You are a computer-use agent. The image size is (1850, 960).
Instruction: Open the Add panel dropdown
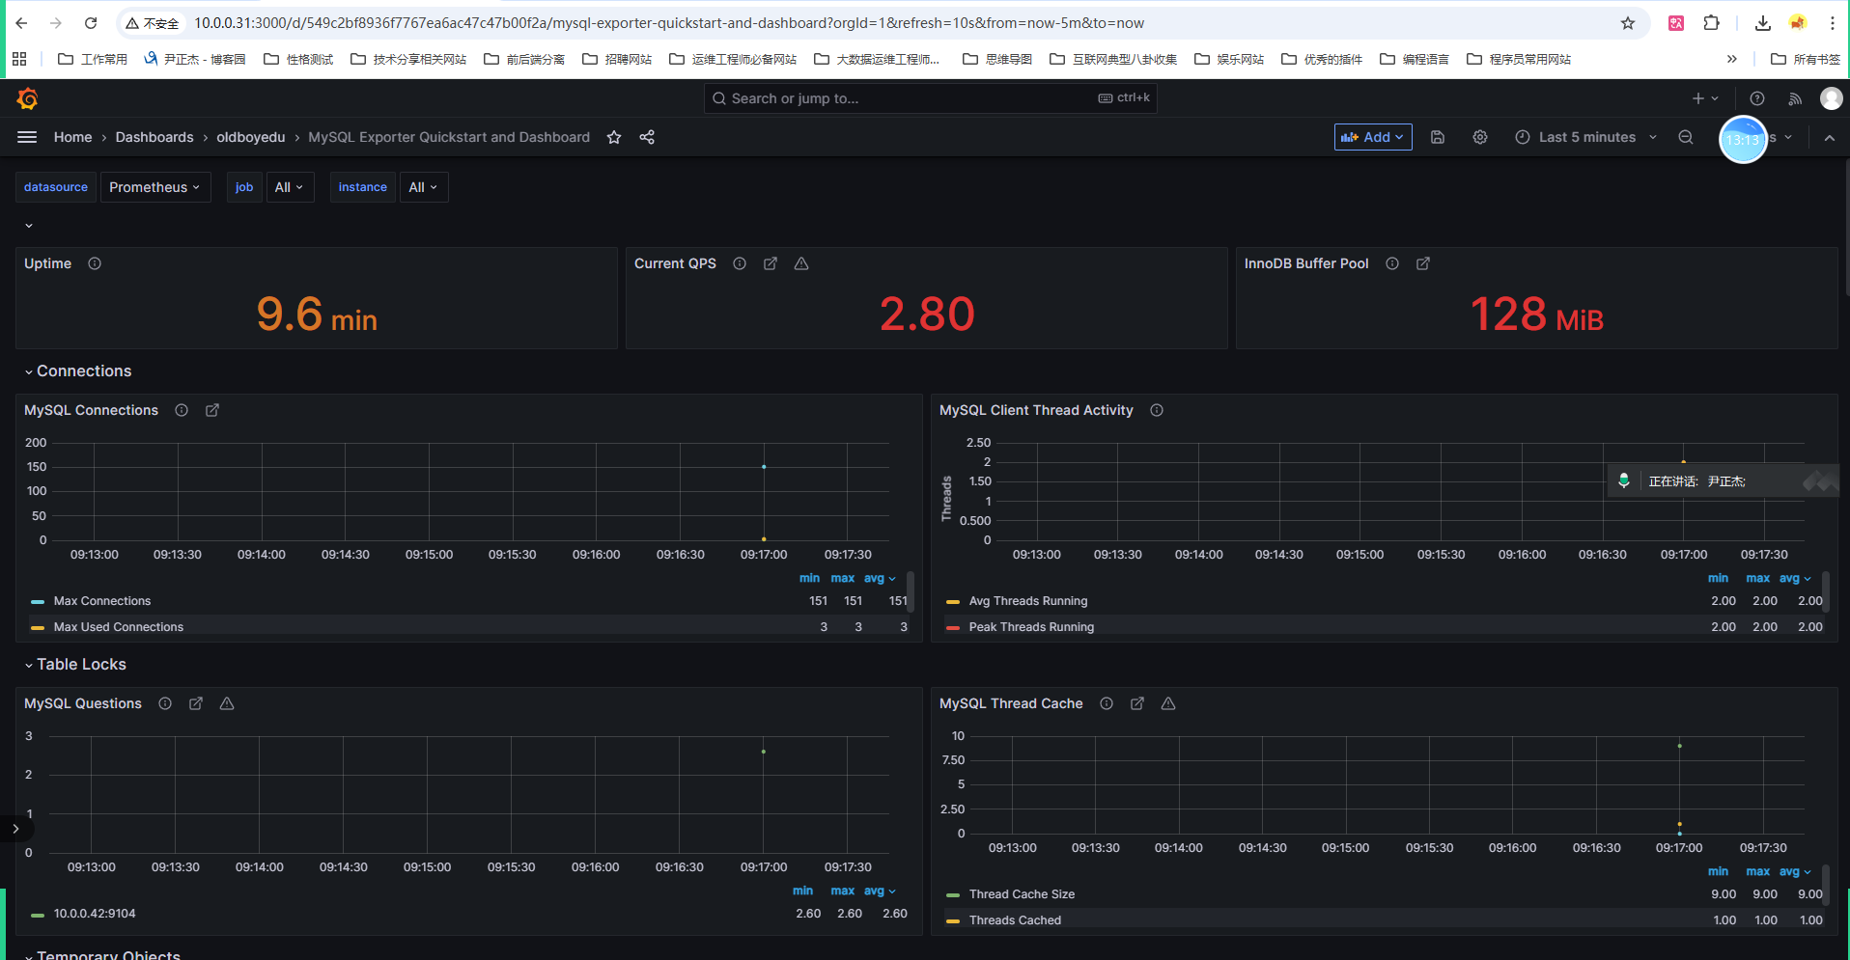[1373, 137]
